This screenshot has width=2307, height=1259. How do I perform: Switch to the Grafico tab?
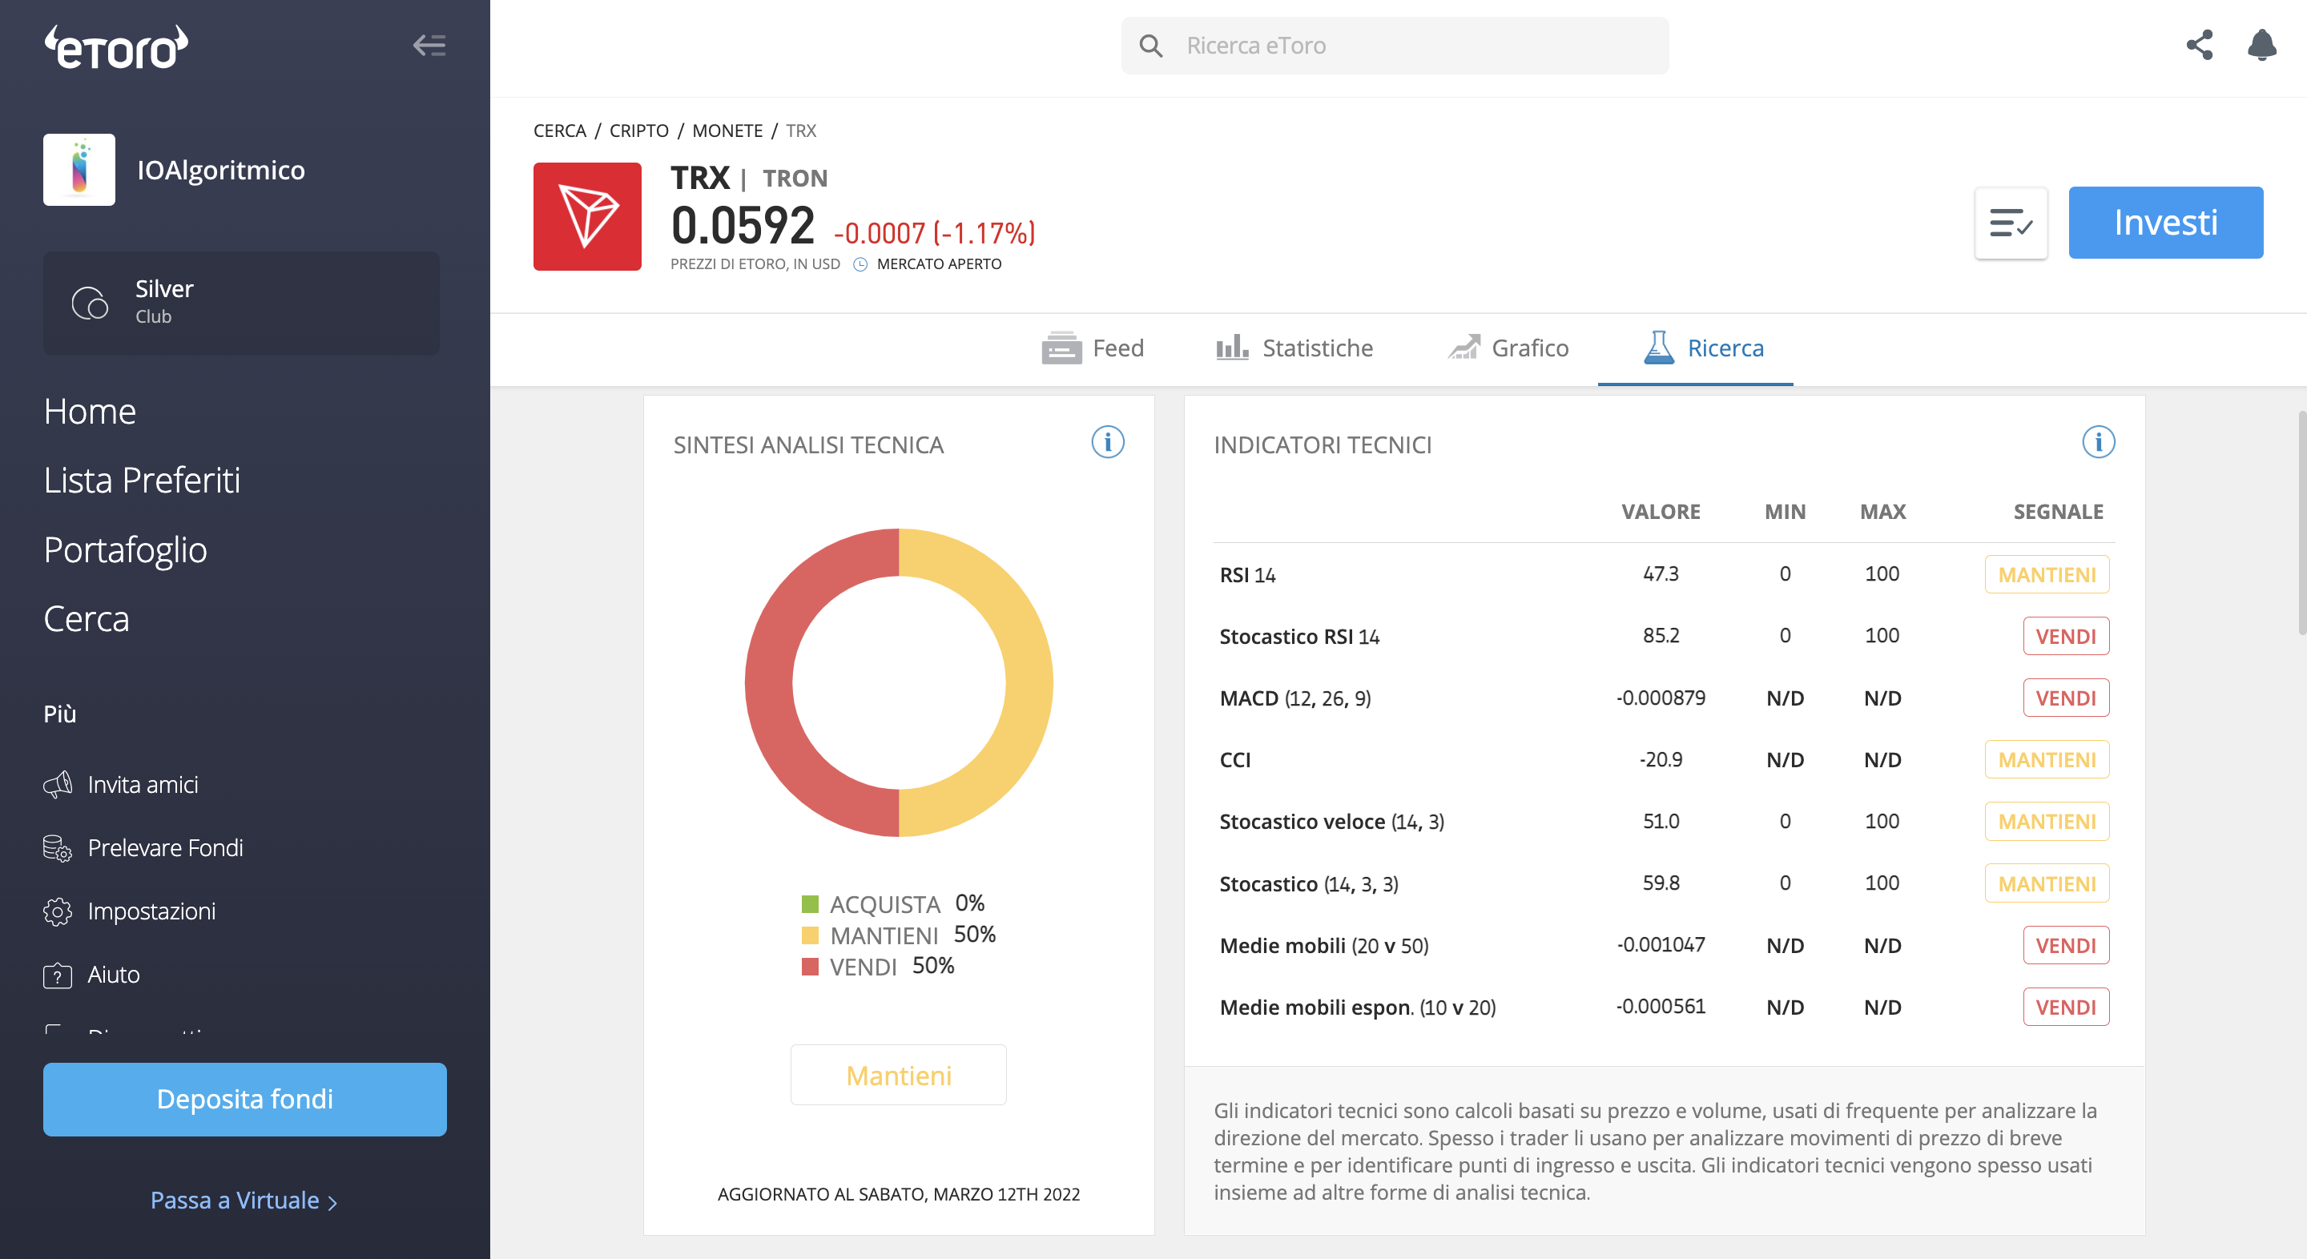[1508, 348]
